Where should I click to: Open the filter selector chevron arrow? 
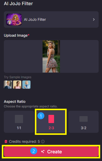[94, 19]
